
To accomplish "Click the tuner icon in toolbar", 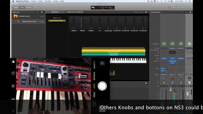I will point(178,7).
